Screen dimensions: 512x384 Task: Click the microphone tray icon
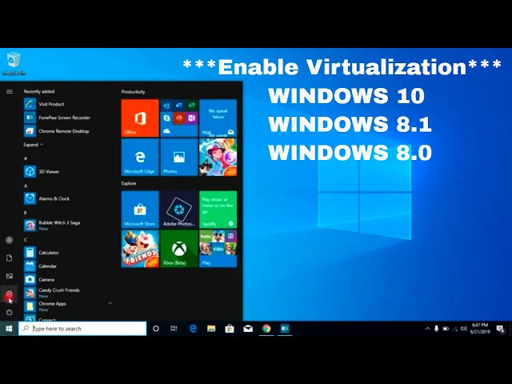pyautogui.click(x=436, y=329)
